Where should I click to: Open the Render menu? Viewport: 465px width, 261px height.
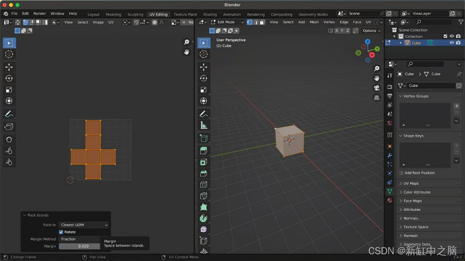coord(40,13)
